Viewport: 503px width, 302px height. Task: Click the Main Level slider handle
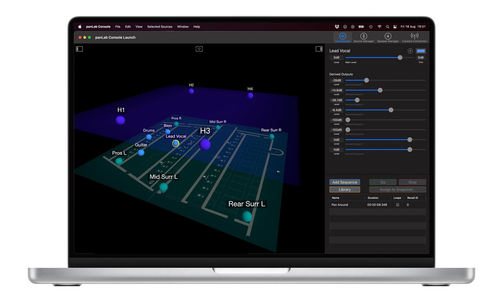coord(400,58)
